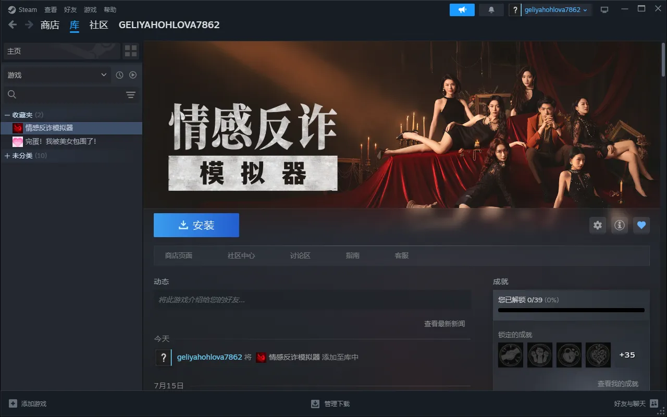
Task: Open the 游戏 category dropdown
Action: tap(57, 75)
